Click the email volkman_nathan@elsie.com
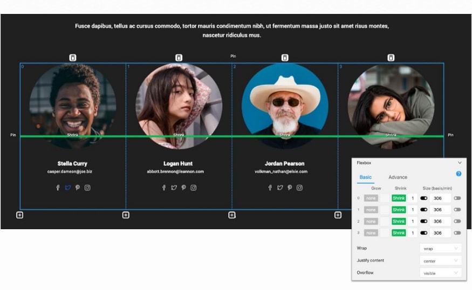 [281, 172]
